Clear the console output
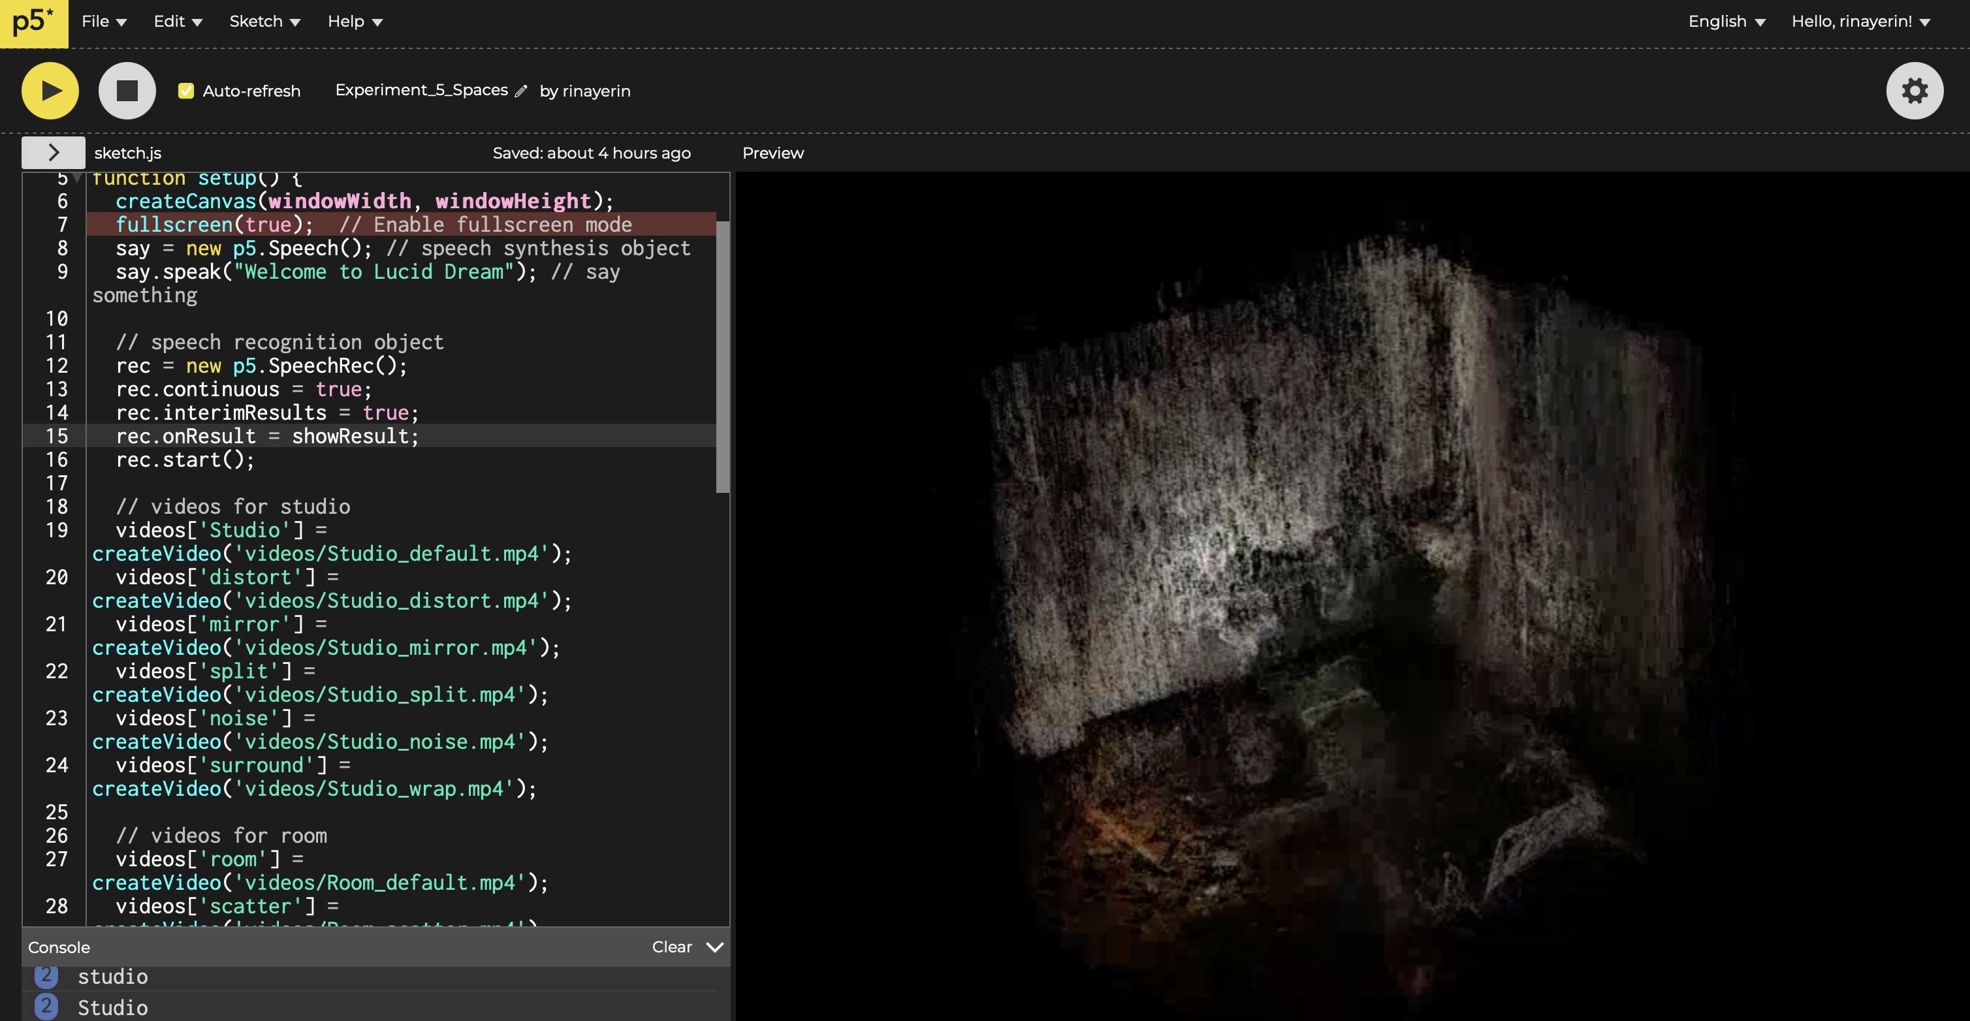Screen dimensions: 1970x1021 click(x=671, y=948)
